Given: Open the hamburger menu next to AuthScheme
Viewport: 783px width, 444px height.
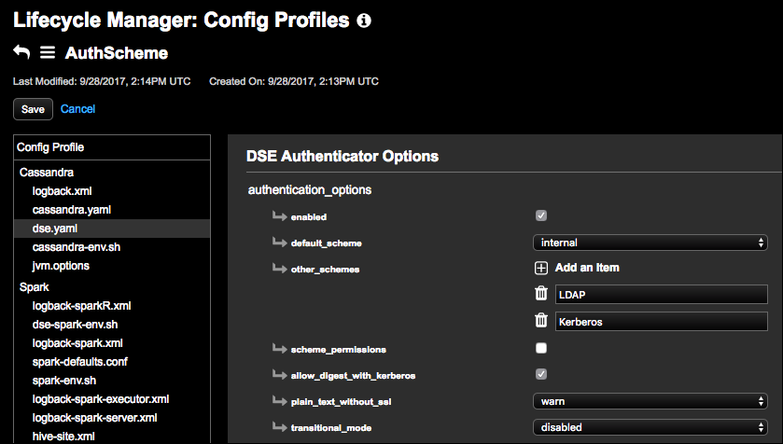Looking at the screenshot, I should [x=48, y=52].
